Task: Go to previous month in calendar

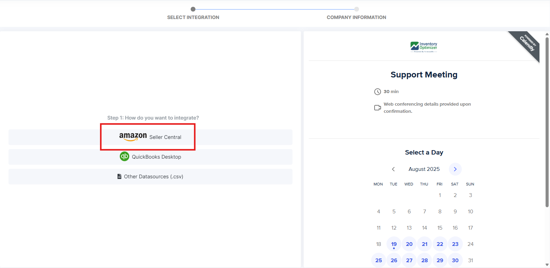Action: [393, 169]
